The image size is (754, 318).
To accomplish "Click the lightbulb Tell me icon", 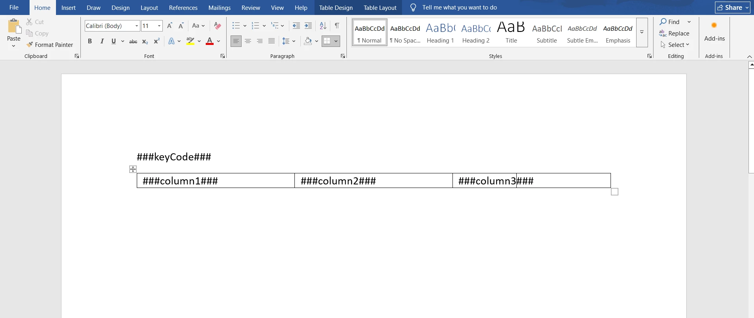I will pyautogui.click(x=413, y=7).
